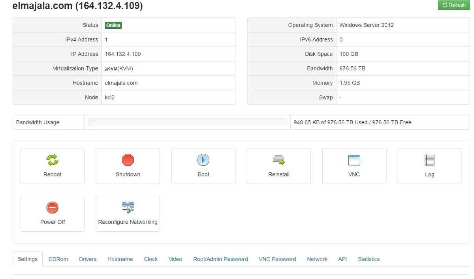Open the Video tab
The height and width of the screenshot is (279, 474).
click(x=175, y=259)
